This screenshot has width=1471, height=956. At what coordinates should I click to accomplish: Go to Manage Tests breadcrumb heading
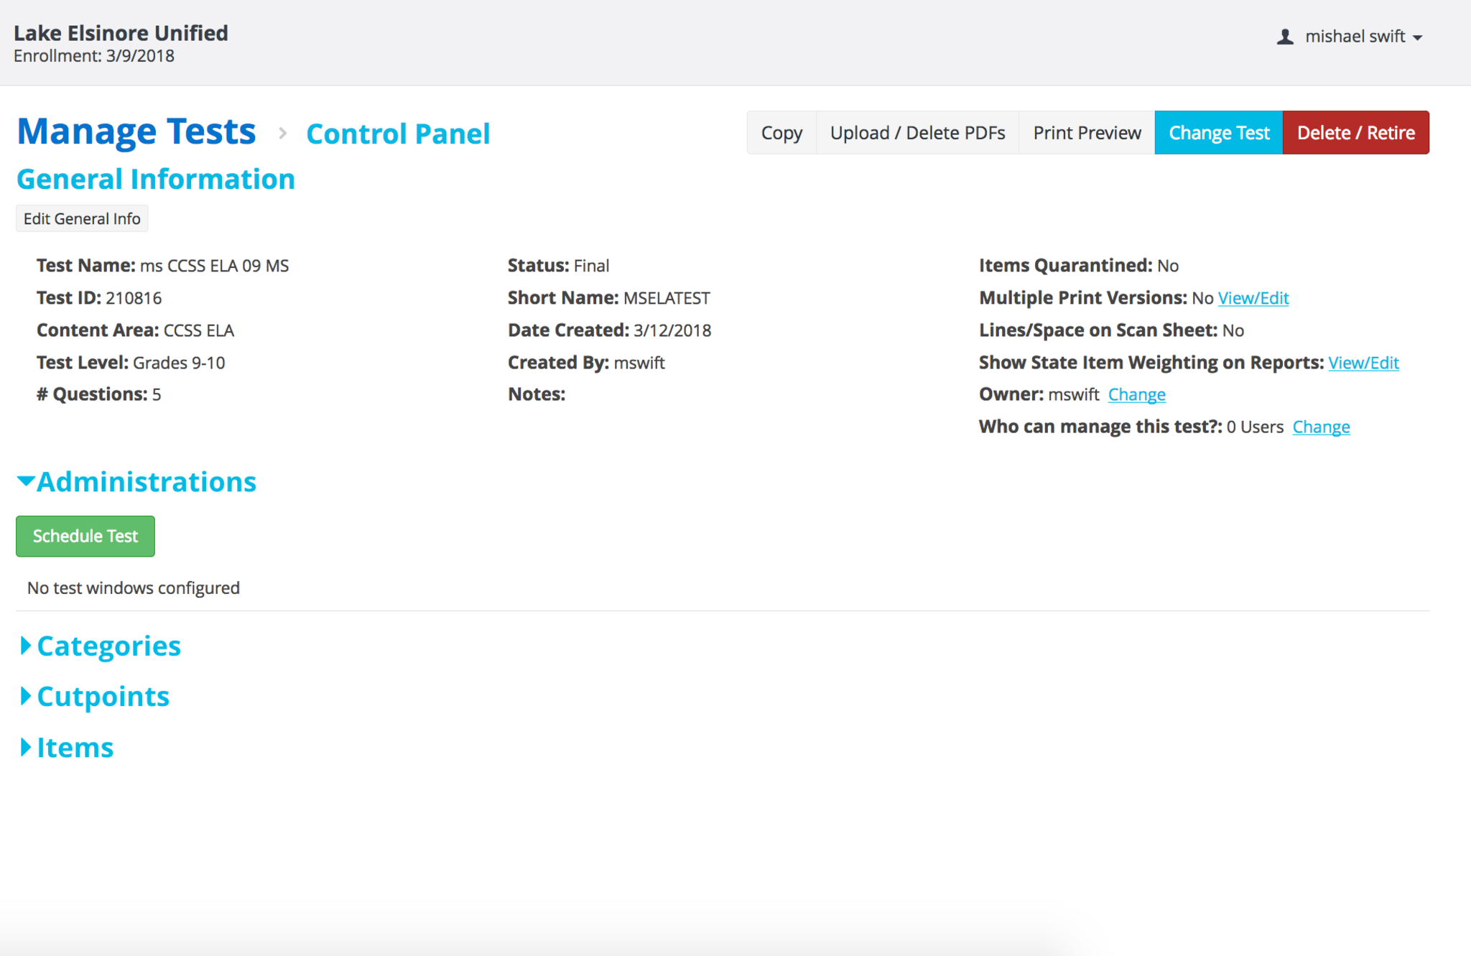click(136, 132)
